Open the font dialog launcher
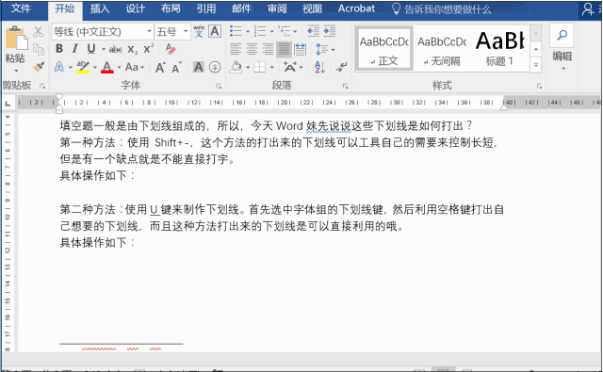603x372 pixels. pos(219,86)
